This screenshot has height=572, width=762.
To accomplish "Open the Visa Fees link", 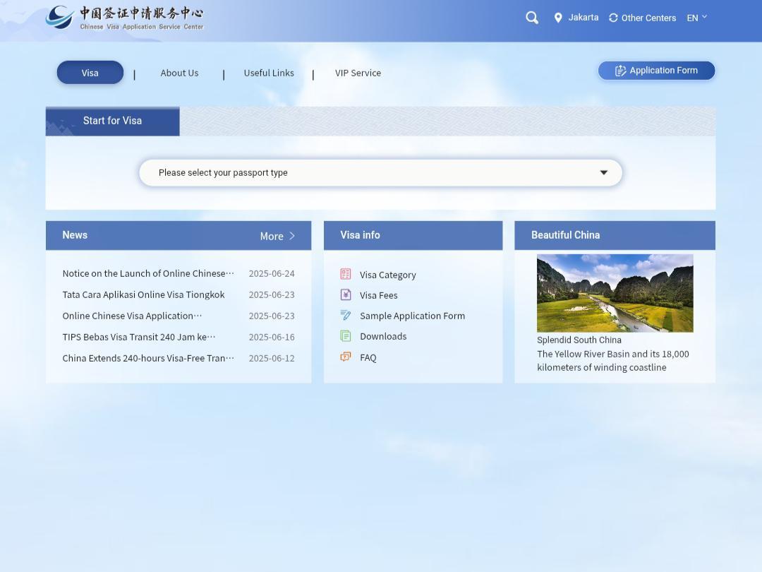I will 379,295.
